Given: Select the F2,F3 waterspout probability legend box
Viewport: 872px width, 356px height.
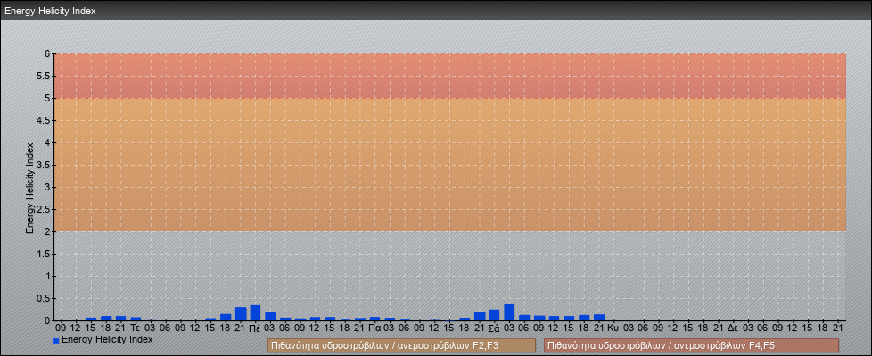Looking at the screenshot, I should coord(401,345).
